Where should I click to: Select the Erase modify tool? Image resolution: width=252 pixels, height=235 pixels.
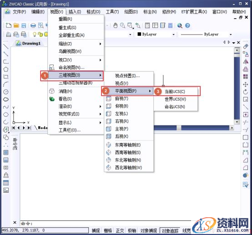(x=246, y=46)
